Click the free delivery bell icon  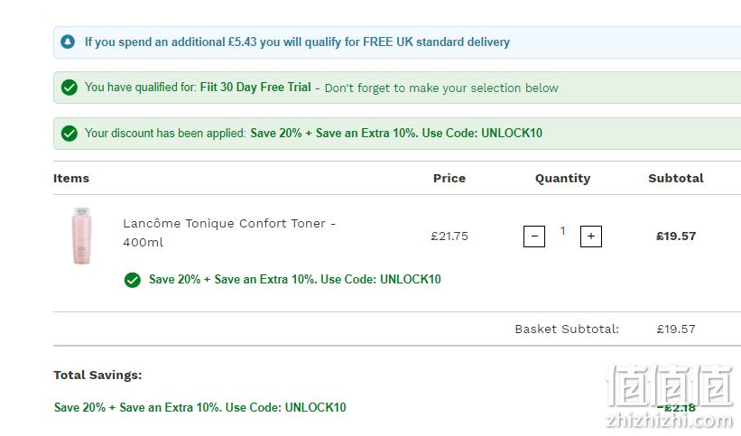point(68,42)
